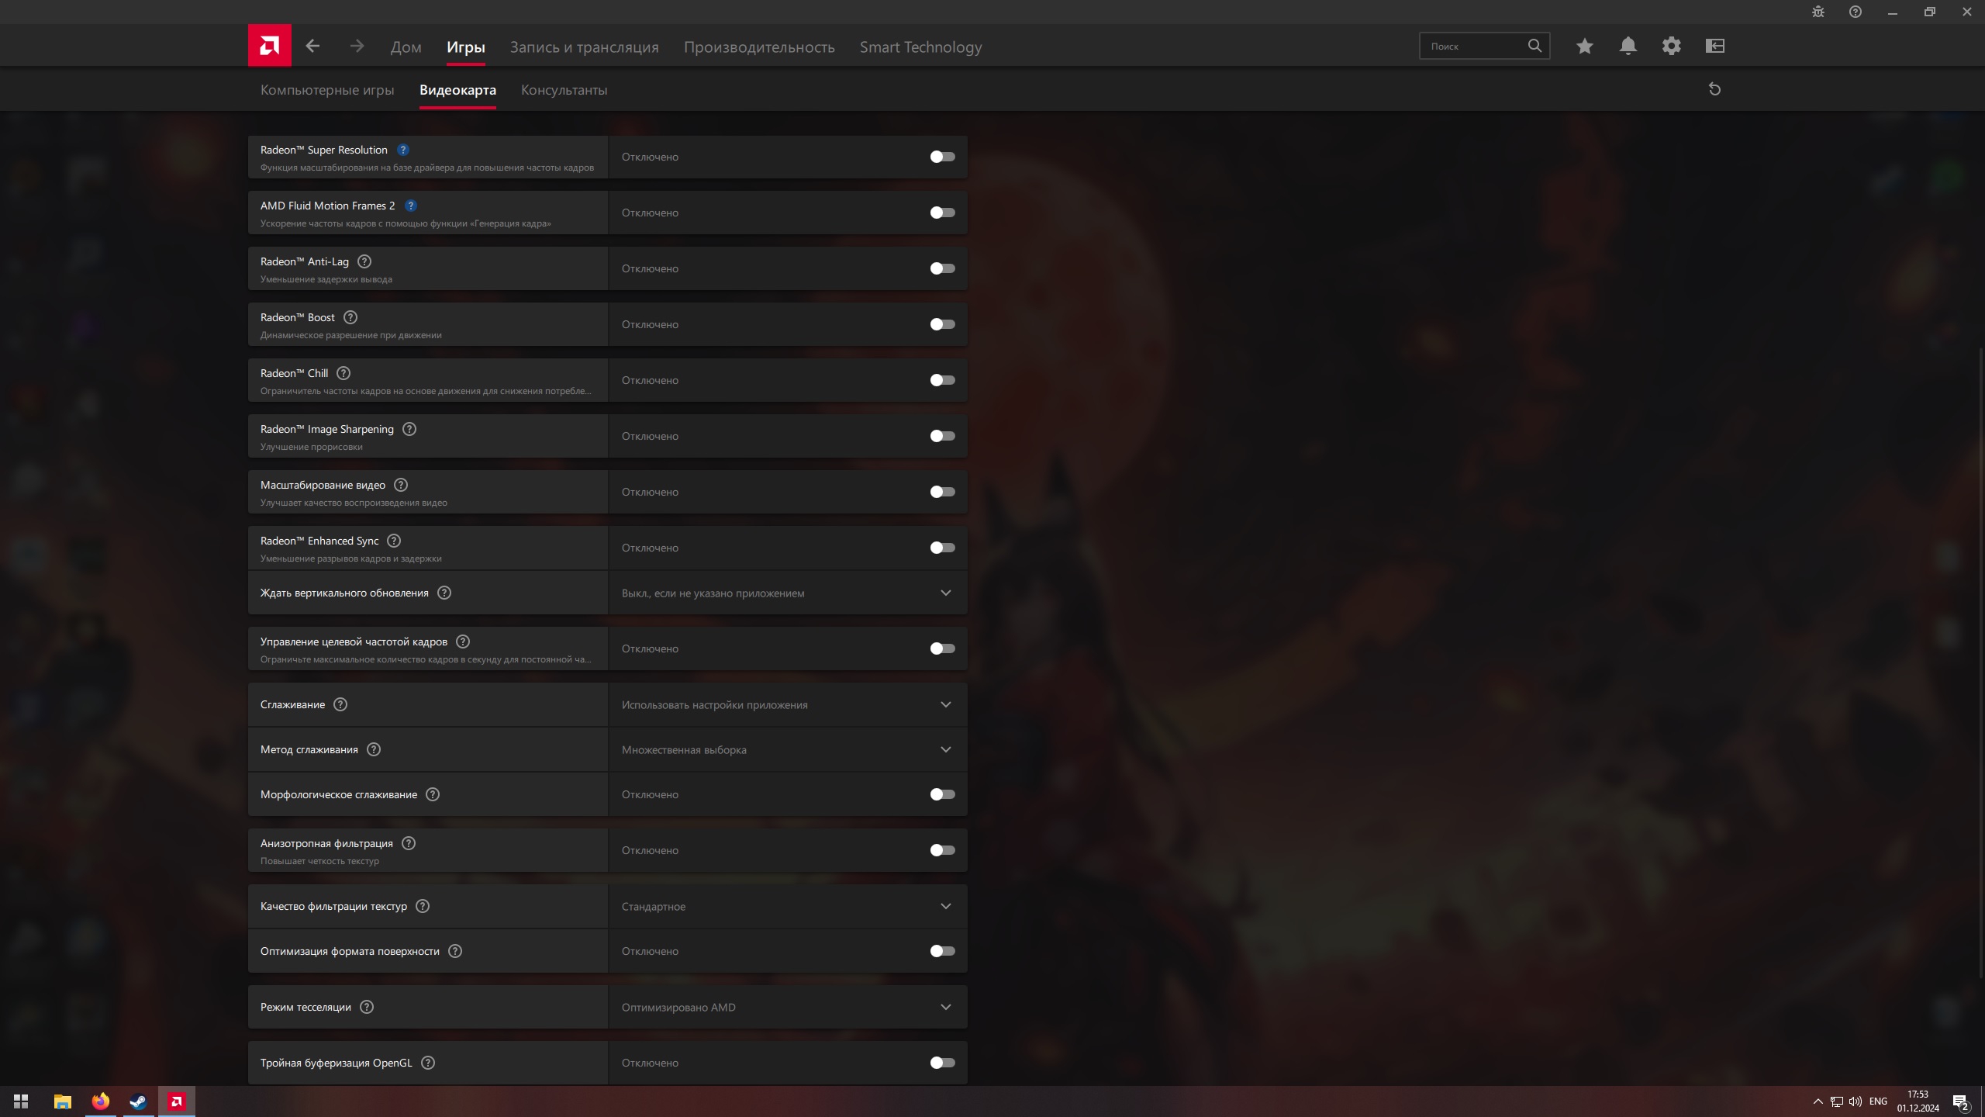
Task: Open Сглаживание dropdown
Action: [x=788, y=704]
